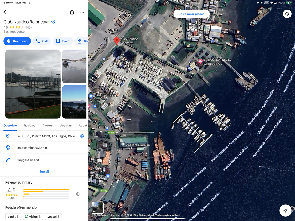Open the About tab
Image resolution: width=295 pixels, height=221 pixels.
coord(83,126)
